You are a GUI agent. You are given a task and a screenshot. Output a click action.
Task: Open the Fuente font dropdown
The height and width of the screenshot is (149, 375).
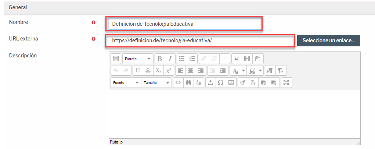click(x=126, y=83)
